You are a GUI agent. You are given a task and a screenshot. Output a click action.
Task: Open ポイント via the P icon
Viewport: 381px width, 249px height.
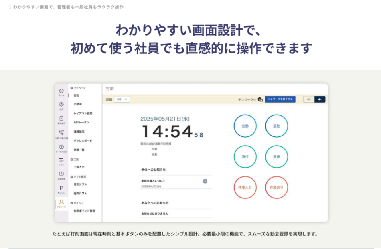[62, 188]
